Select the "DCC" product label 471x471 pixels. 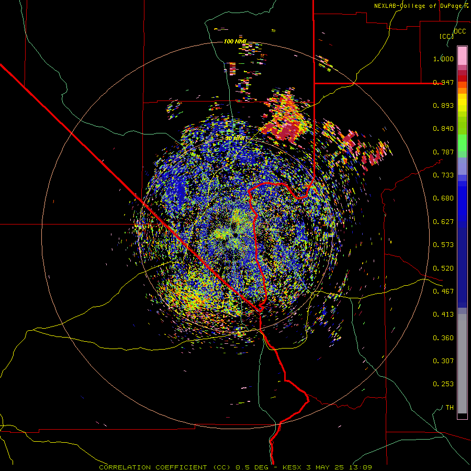tap(459, 31)
